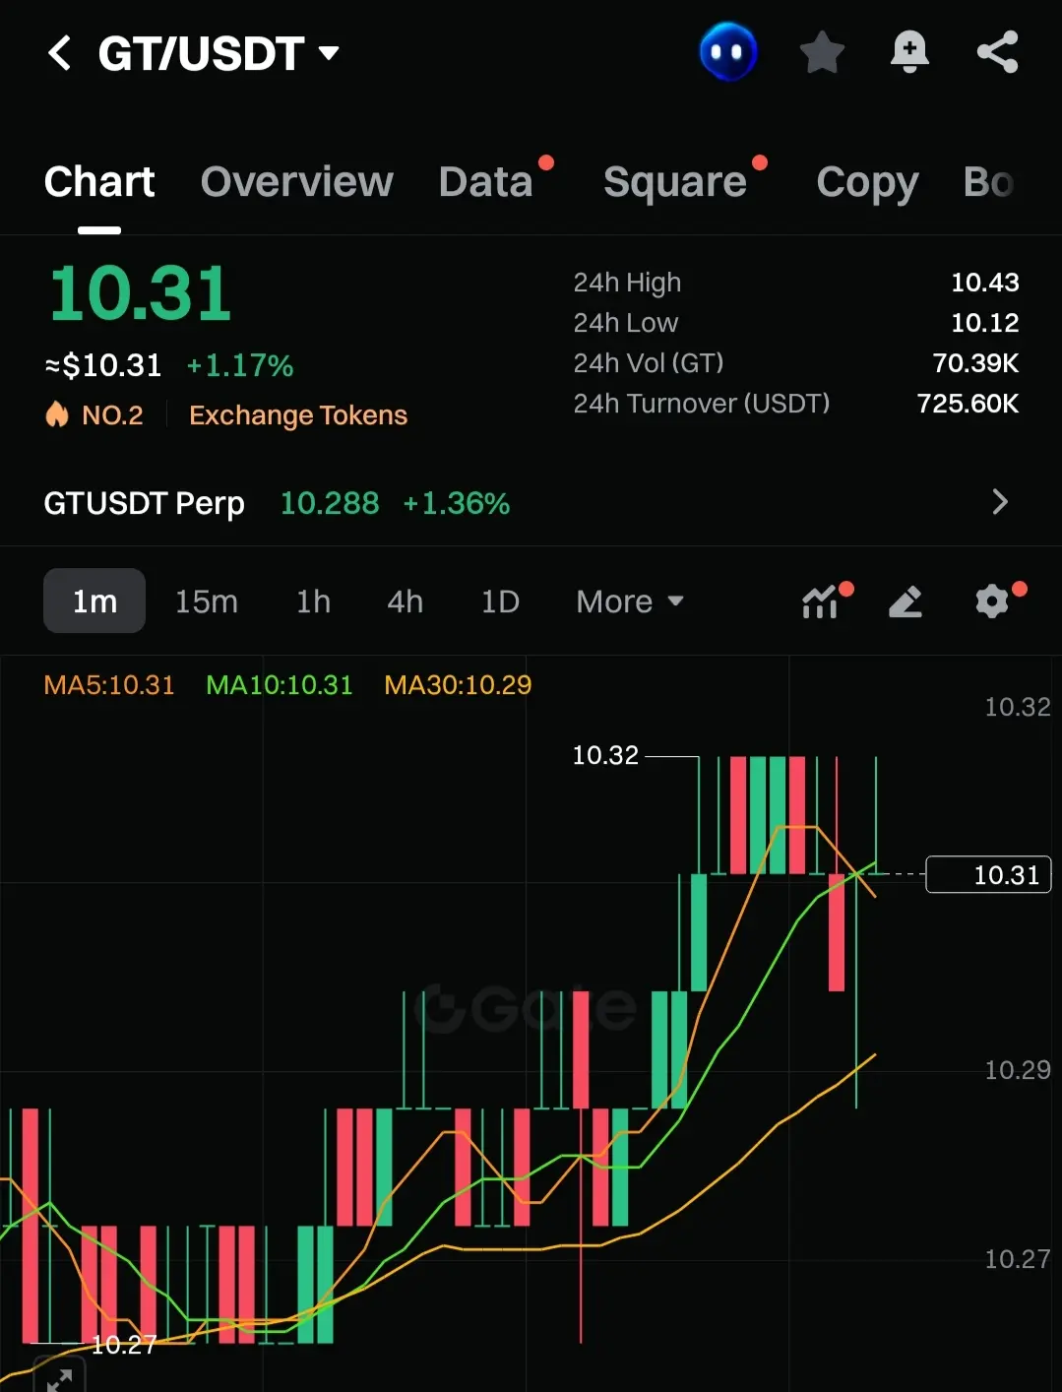The width and height of the screenshot is (1062, 1392).
Task: Set a price alert via bell icon
Action: point(909,52)
